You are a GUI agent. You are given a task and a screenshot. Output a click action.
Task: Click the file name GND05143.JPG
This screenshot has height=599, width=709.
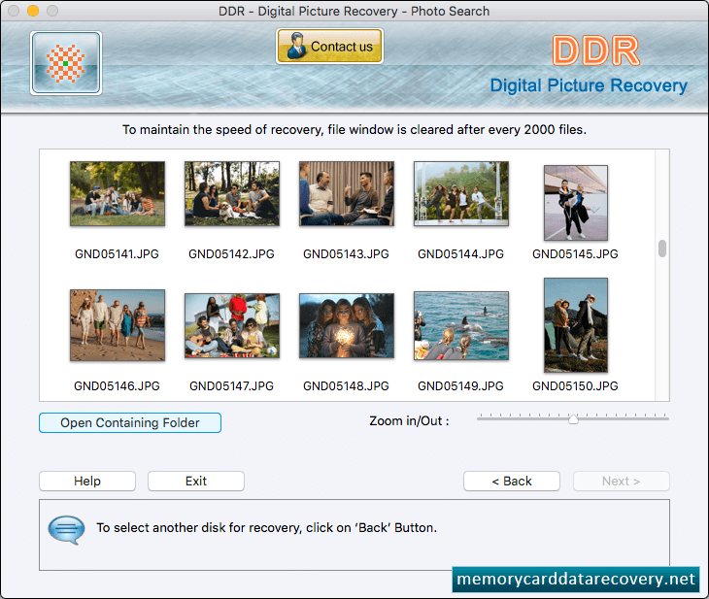[346, 254]
